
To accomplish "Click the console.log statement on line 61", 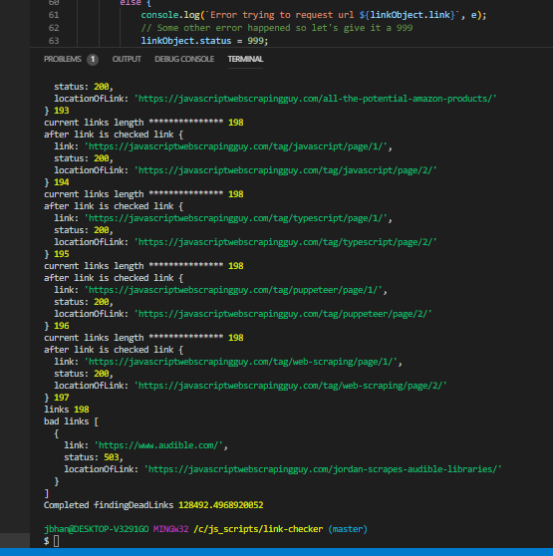I will coord(313,15).
